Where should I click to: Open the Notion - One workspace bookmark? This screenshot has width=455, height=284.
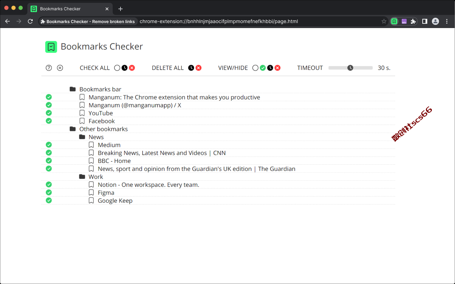pos(149,185)
